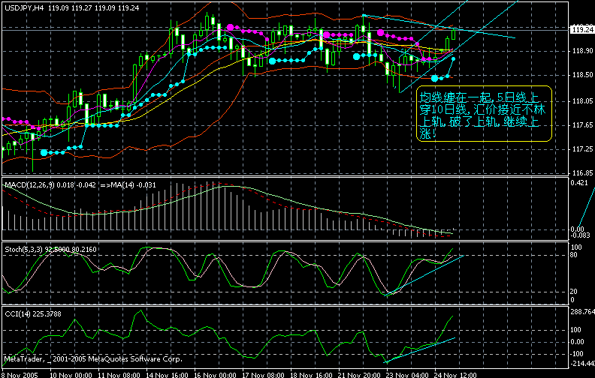
Task: Click the 20 level on Stochastic scale
Action: 574,291
